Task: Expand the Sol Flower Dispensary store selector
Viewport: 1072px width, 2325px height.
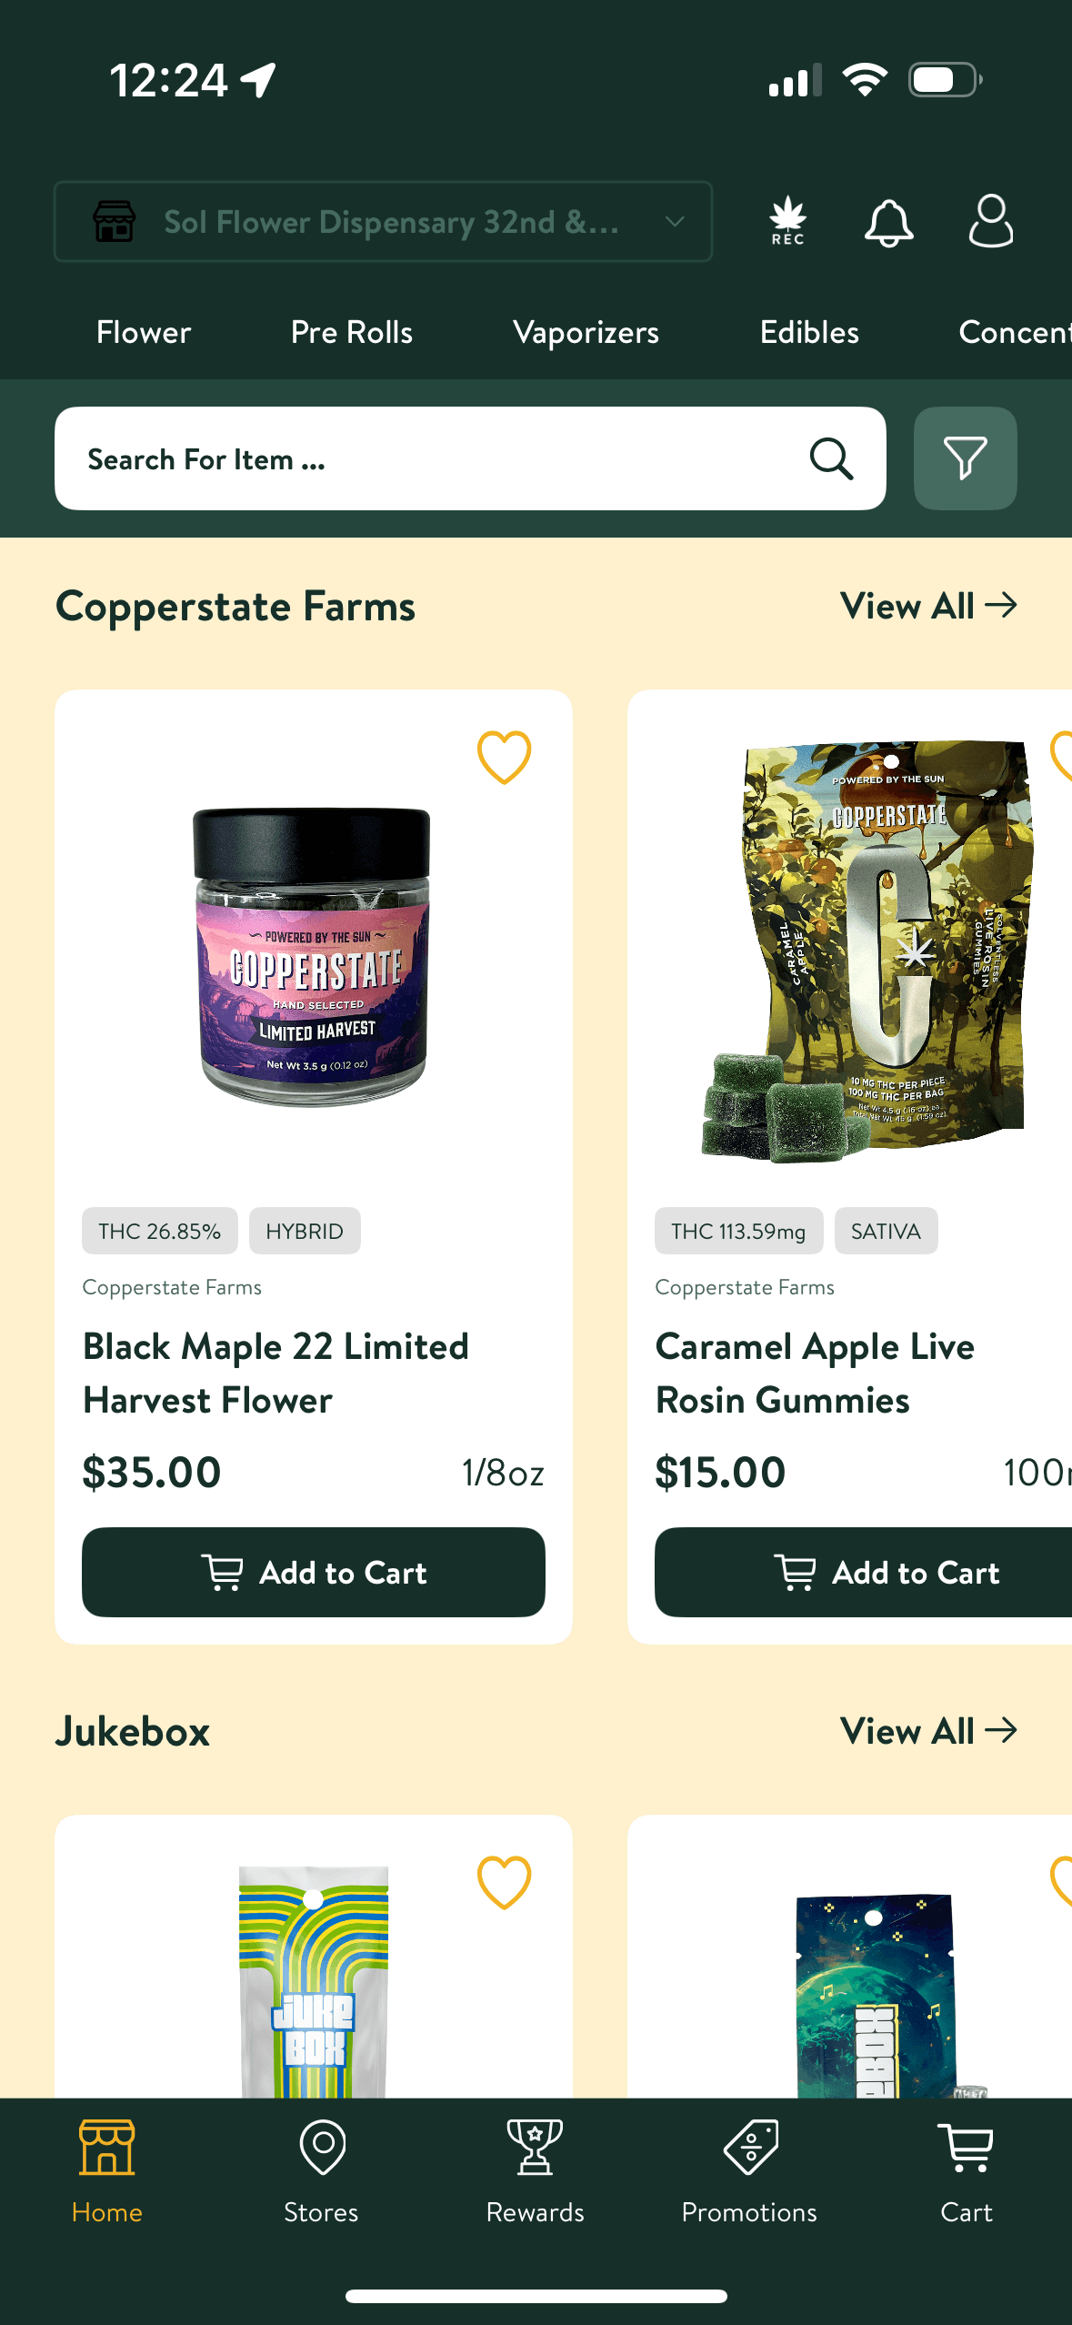Action: [x=383, y=222]
